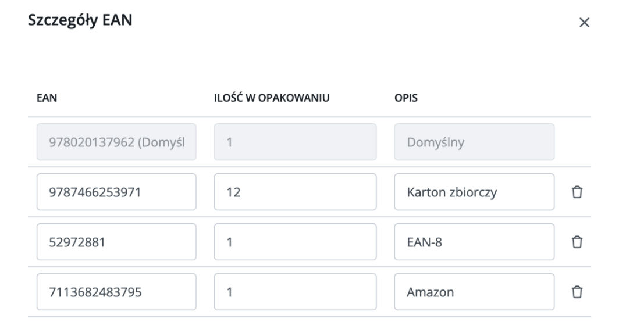This screenshot has width=619, height=322.
Task: Click the disabled default EAN 978020137962 field
Action: tap(116, 142)
